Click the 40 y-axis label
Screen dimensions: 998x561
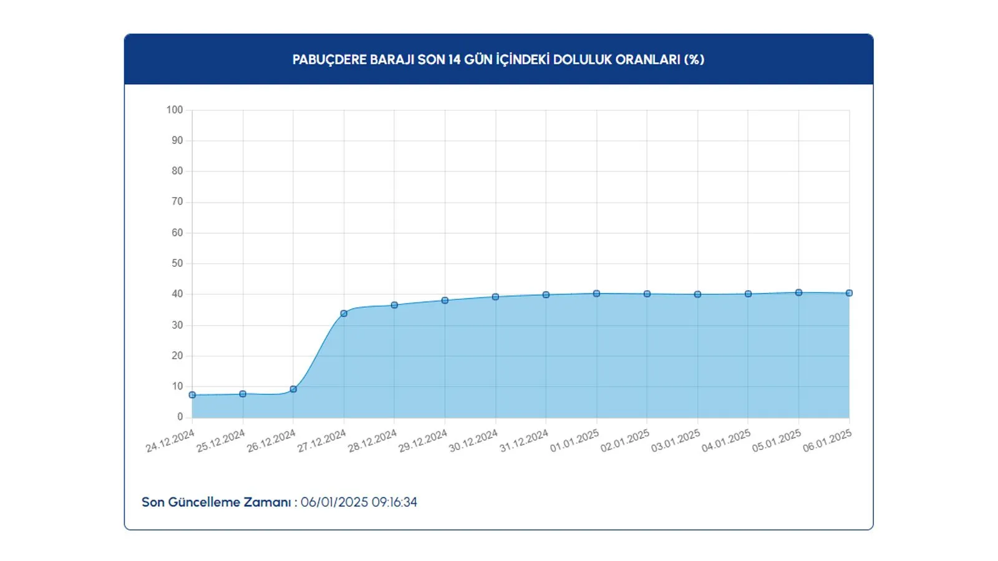pos(177,294)
